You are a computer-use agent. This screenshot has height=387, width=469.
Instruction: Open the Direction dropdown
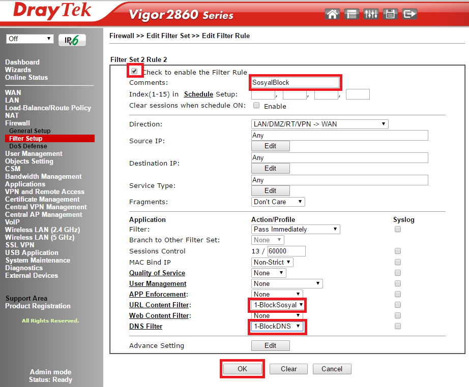click(x=320, y=124)
